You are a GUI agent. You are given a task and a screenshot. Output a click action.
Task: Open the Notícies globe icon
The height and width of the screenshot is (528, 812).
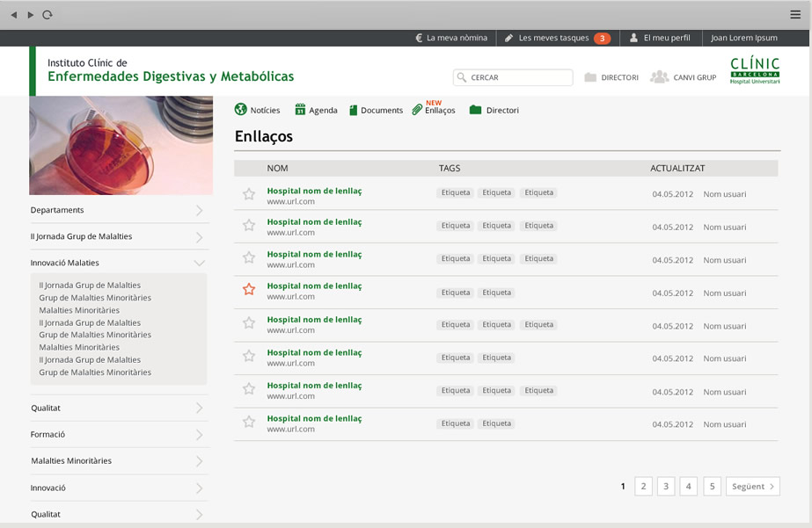240,110
